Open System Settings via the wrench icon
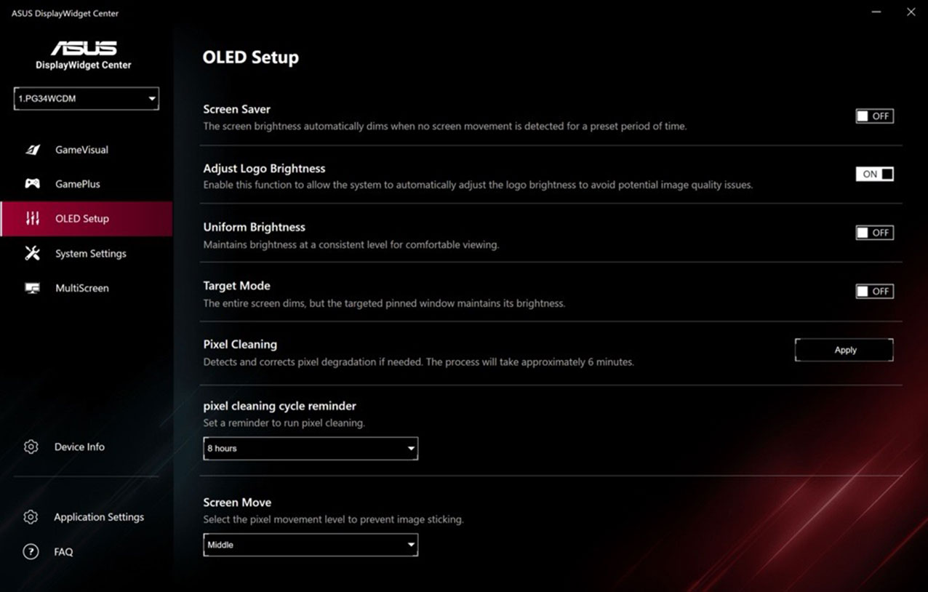This screenshot has height=592, width=928. [31, 253]
